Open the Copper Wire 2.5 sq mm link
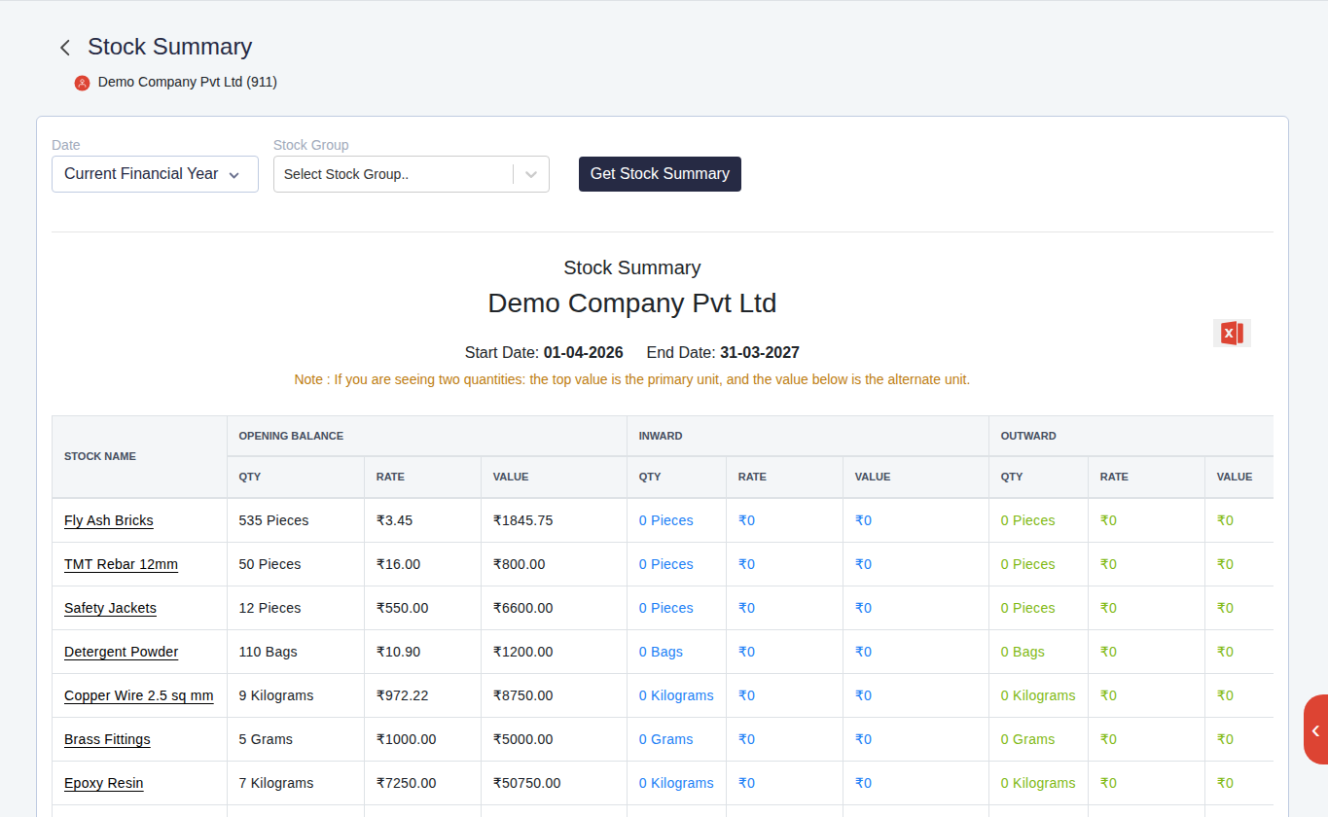 (139, 695)
